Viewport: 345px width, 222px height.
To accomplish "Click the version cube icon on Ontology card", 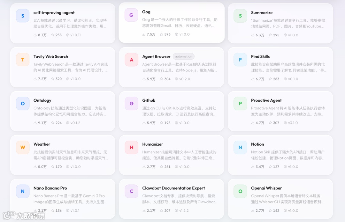I will [x=67, y=123].
